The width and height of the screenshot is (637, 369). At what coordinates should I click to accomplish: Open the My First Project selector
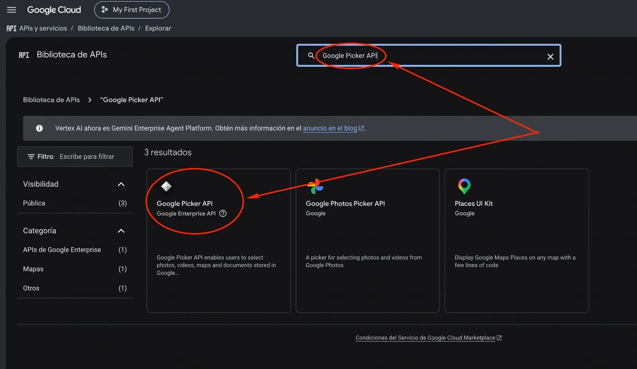coord(132,10)
